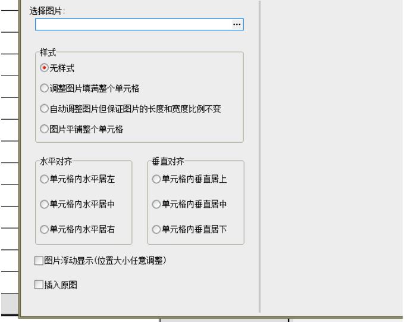Viewport: 411px width, 322px height.
Task: Click the 选择图片 label text
Action: point(47,11)
